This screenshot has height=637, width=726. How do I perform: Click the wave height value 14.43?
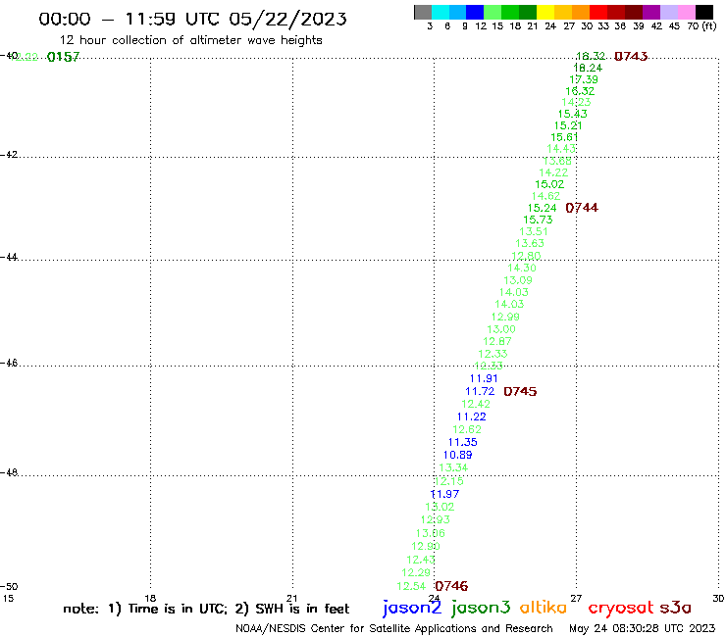(x=561, y=149)
